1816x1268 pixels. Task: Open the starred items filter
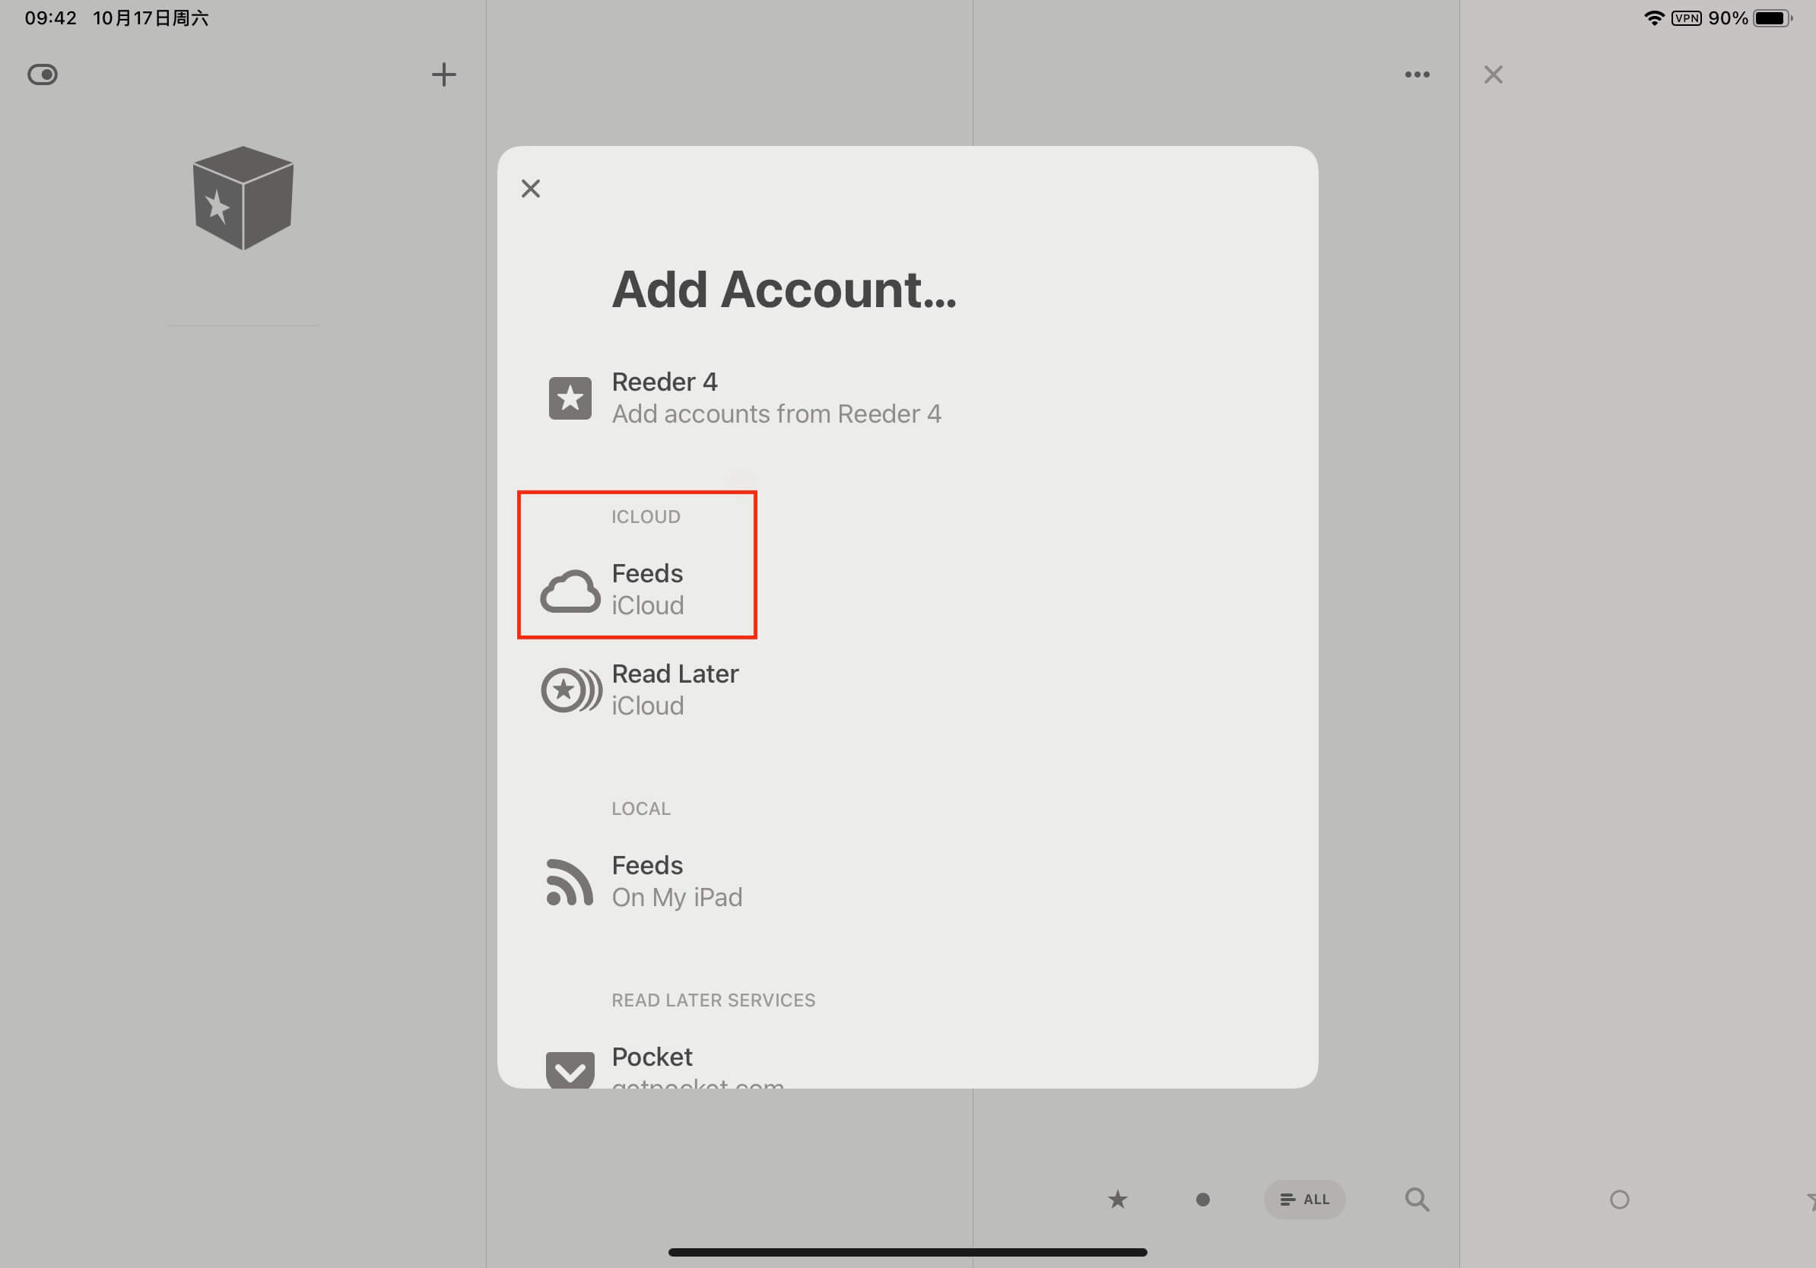click(x=1117, y=1200)
